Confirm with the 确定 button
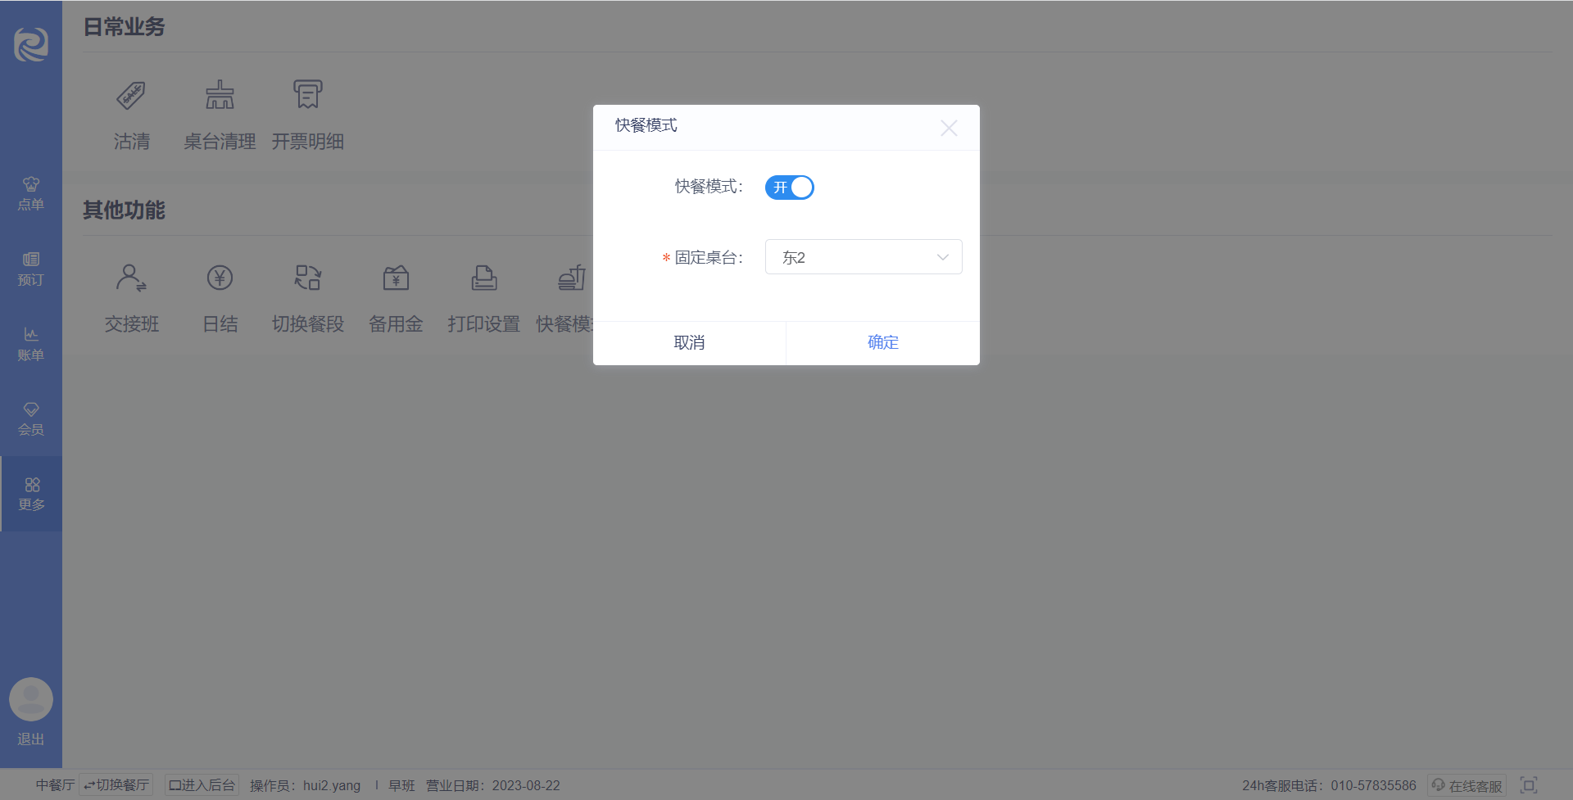 pos(882,342)
